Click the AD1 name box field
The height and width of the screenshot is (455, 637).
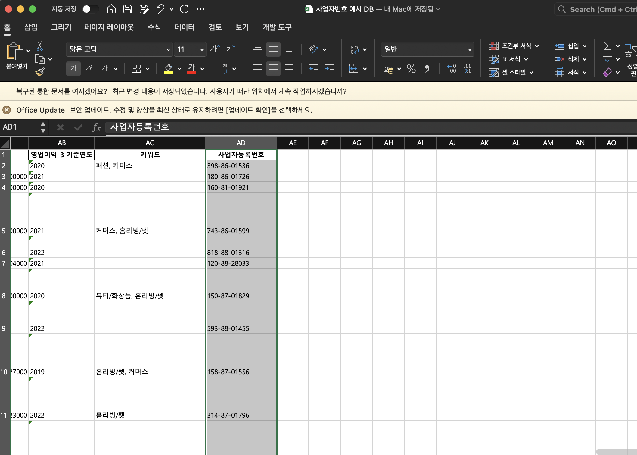pyautogui.click(x=20, y=127)
